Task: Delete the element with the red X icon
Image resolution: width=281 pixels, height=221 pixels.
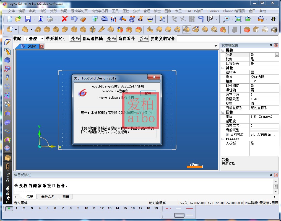Action: (x=64, y=19)
